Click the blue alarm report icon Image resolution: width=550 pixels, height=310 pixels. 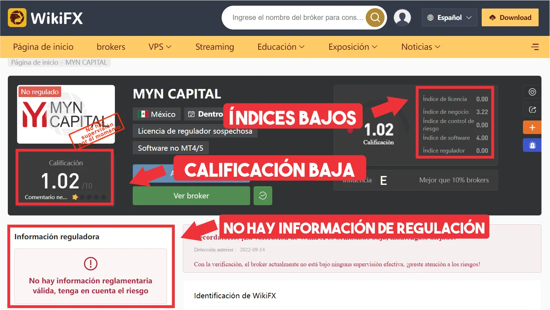coord(532,145)
